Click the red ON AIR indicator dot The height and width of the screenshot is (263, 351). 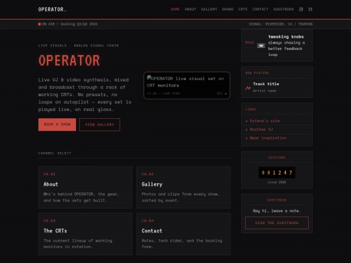coord(40,24)
